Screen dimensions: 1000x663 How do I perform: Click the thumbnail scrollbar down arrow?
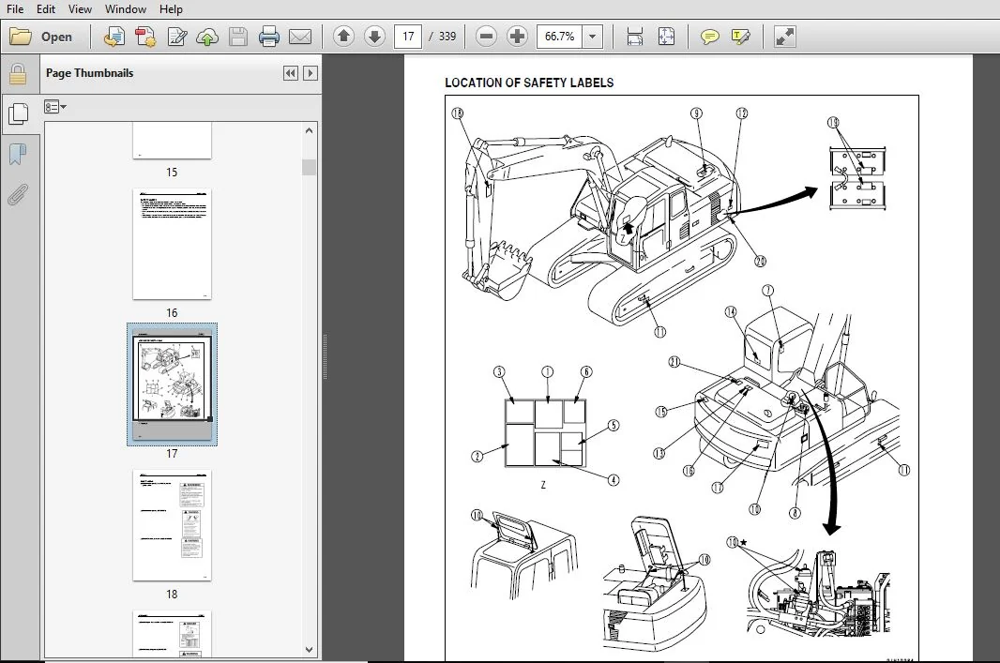click(310, 650)
